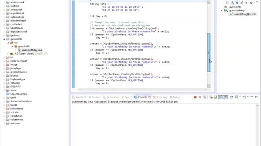
Task: Collapse the src folder node
Action: coord(8,43)
